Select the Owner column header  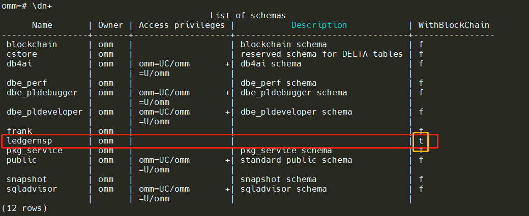[110, 25]
